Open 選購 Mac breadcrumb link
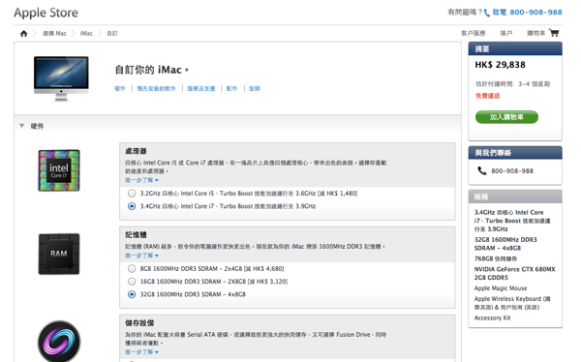 pyautogui.click(x=54, y=33)
